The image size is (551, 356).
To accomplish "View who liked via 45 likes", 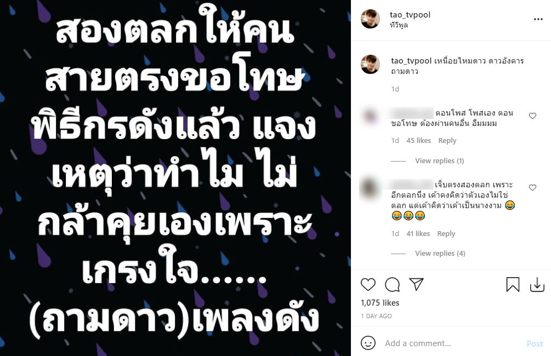I will (418, 140).
